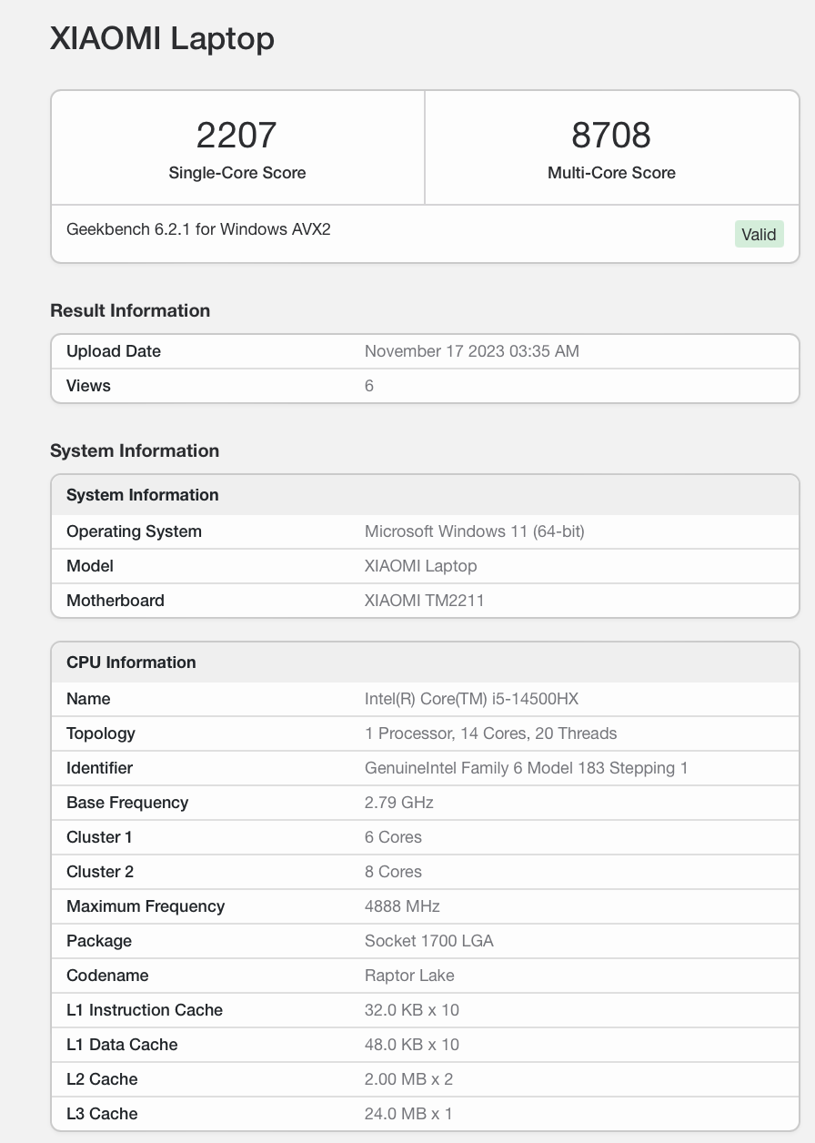Click the single-core score value 2207
The width and height of the screenshot is (815, 1143).
click(236, 136)
